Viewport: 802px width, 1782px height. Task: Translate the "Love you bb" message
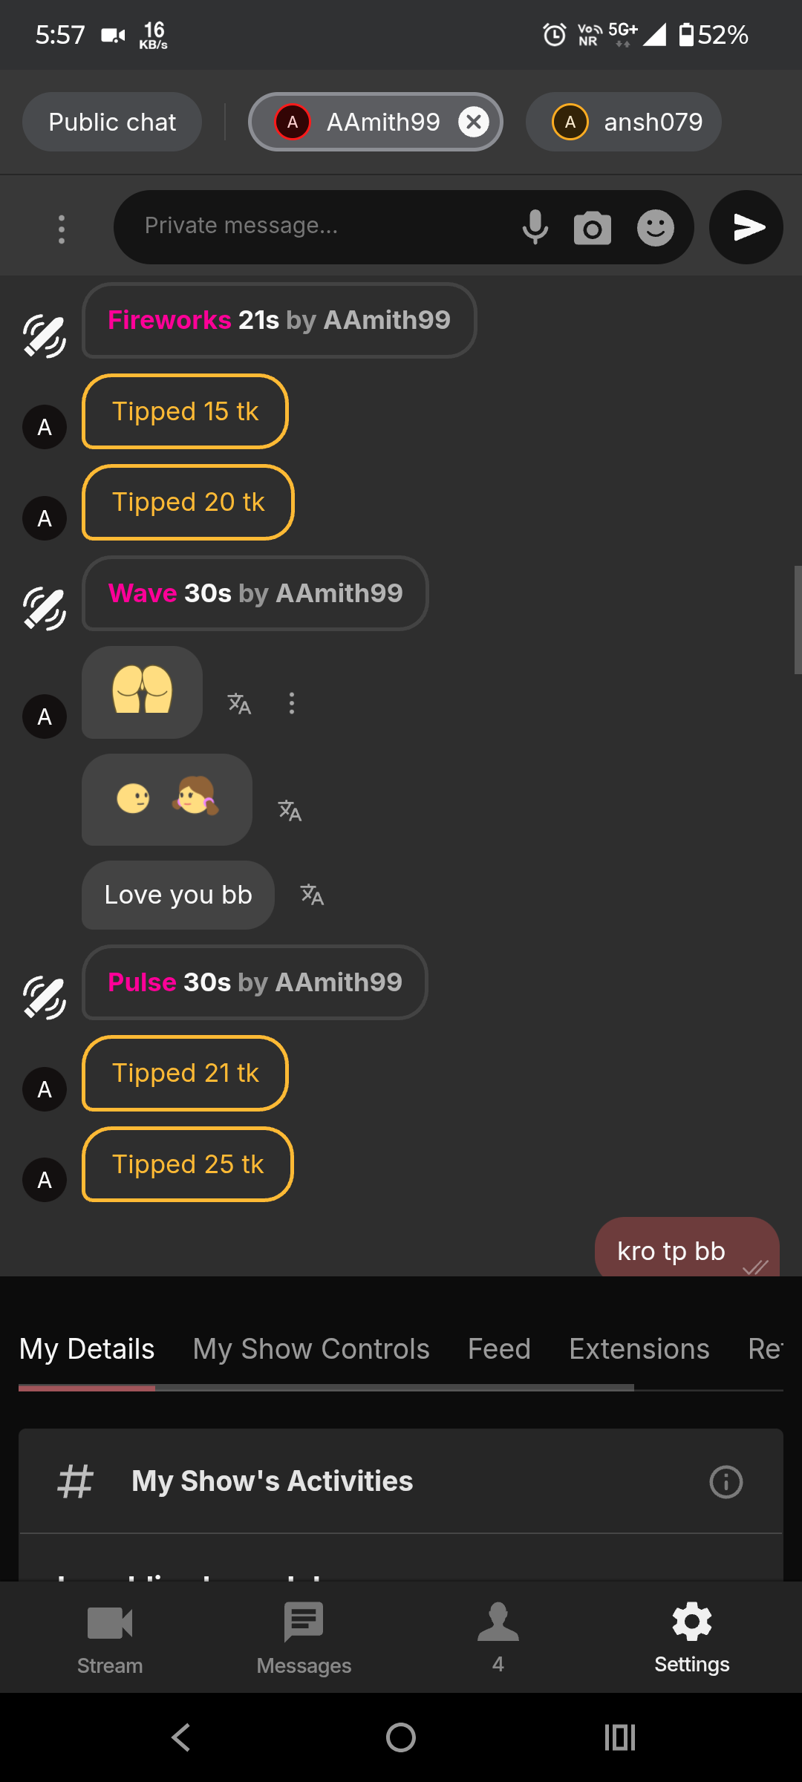(x=312, y=895)
